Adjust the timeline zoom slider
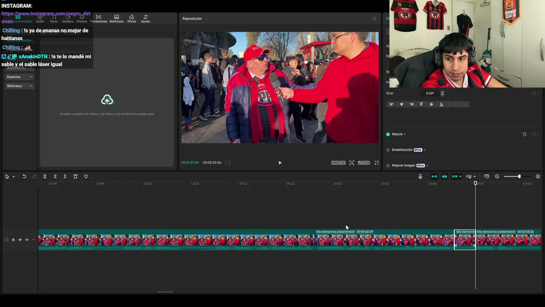545x307 pixels. point(519,177)
